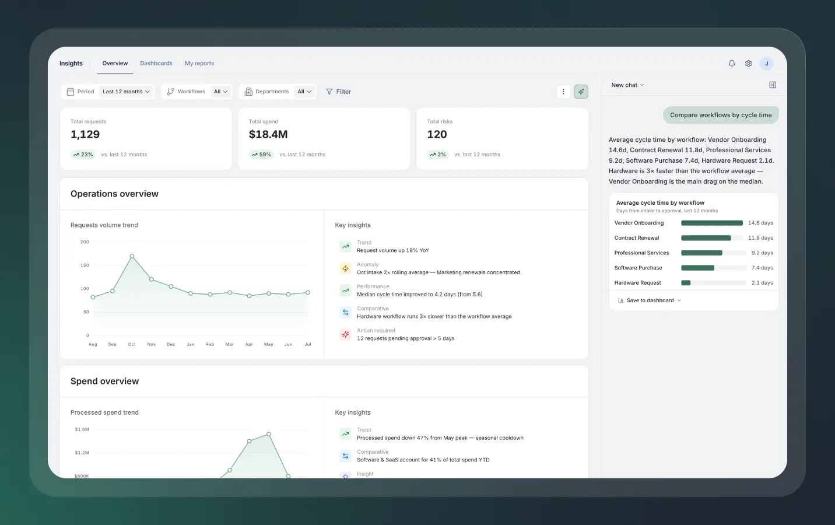Switch to the Dashboards tab
The width and height of the screenshot is (835, 525).
tap(156, 64)
